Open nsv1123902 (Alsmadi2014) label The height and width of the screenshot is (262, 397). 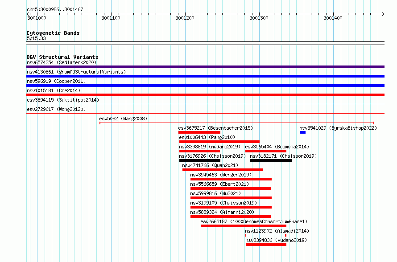point(277,231)
